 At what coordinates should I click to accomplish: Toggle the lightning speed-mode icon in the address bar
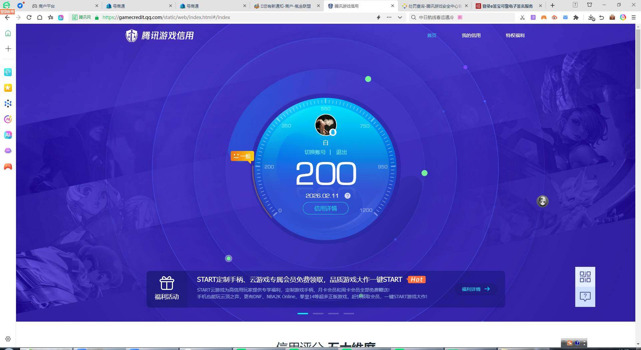tap(379, 17)
